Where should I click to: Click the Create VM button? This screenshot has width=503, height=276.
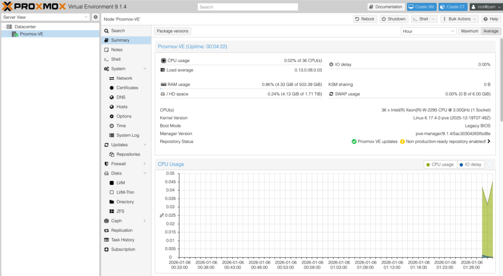(421, 7)
